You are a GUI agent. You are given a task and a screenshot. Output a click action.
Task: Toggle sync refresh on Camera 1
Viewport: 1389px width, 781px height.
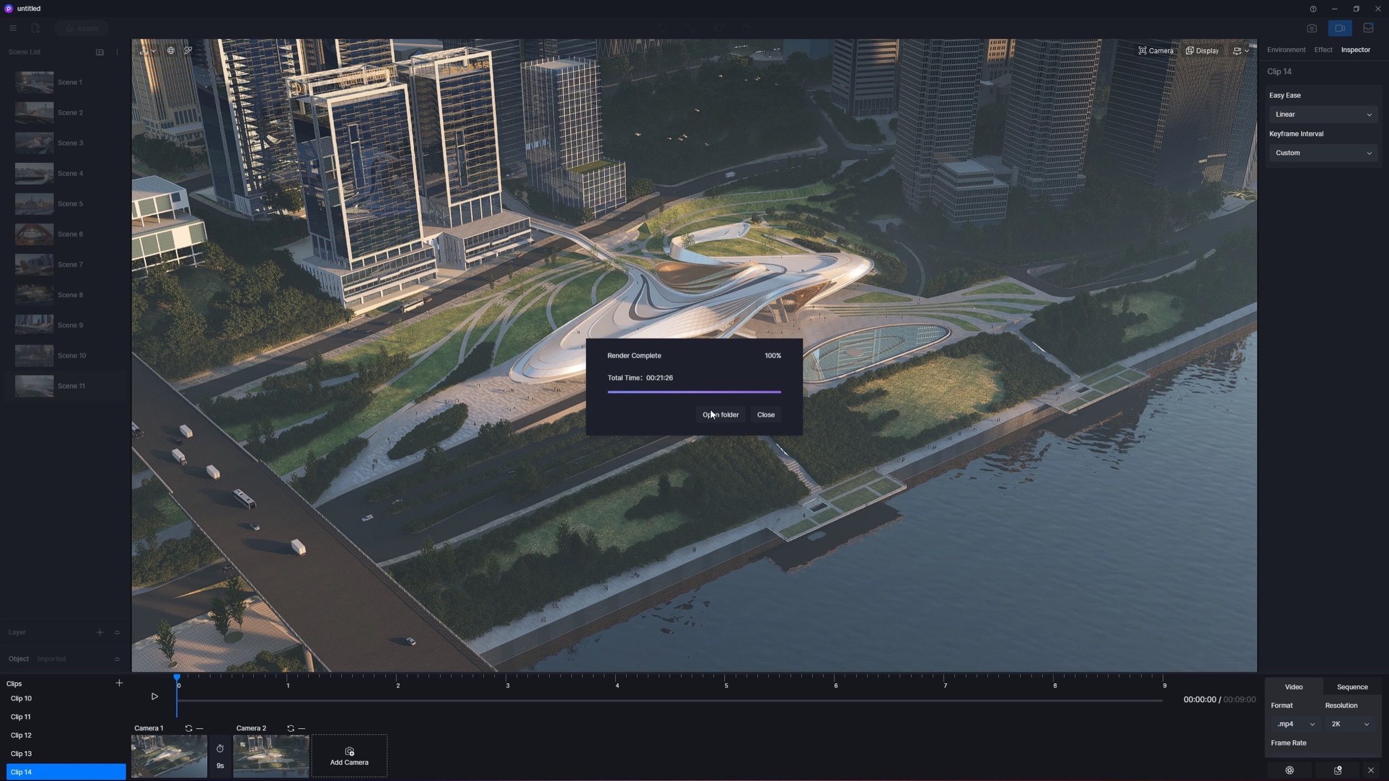[x=188, y=728]
